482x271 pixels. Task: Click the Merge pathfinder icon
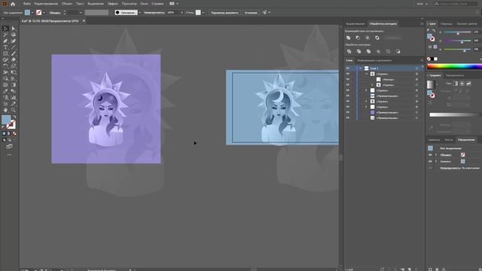[x=368, y=51]
